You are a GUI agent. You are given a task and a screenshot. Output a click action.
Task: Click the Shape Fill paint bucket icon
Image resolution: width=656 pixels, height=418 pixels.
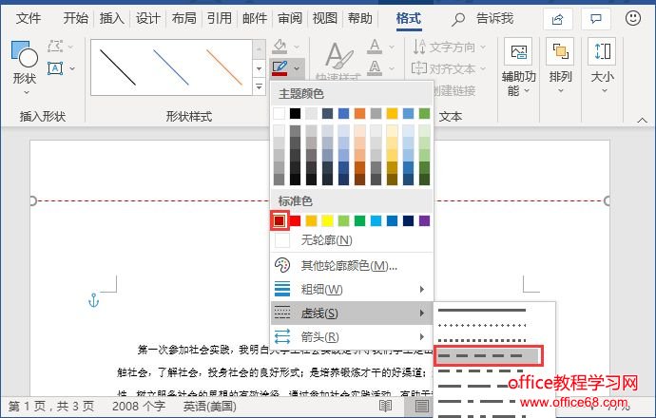tap(279, 46)
